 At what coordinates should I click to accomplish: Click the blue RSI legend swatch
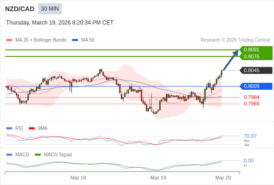9,129
